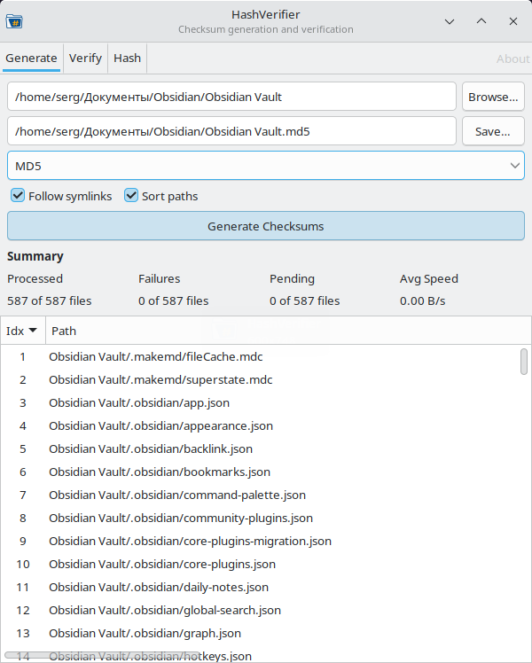The image size is (532, 663).
Task: Select row .obsidian/daily-notes.json
Action: click(x=261, y=587)
